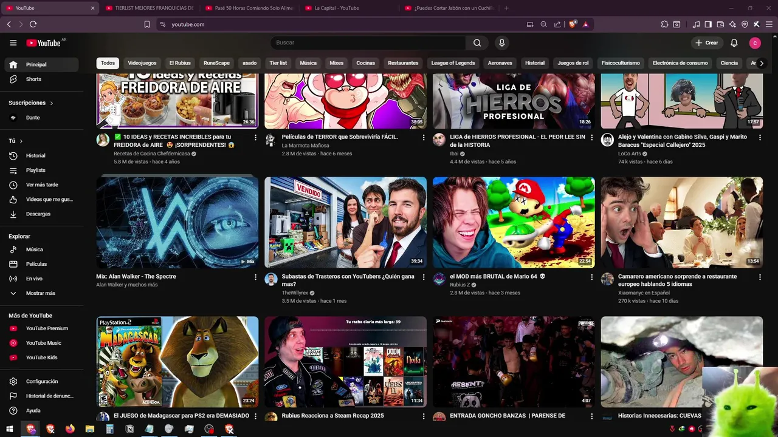778x437 pixels.
Task: Open Ver más tarde list
Action: click(x=41, y=185)
